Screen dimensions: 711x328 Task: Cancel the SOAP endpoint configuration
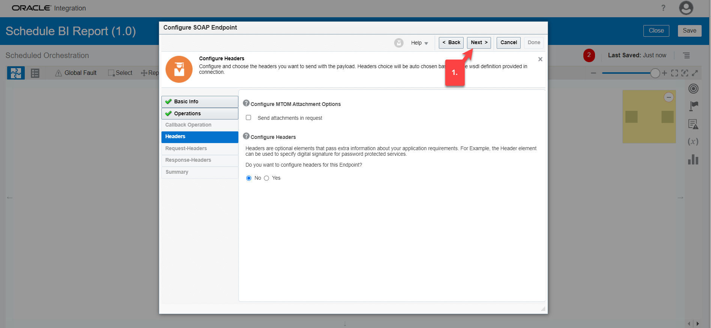point(508,43)
